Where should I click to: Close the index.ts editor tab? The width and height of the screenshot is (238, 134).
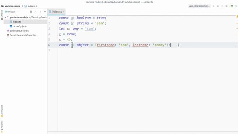[x=64, y=12]
